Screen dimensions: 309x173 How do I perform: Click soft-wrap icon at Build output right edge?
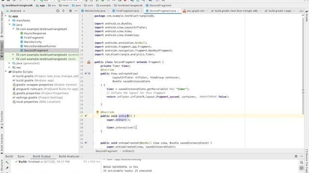point(301,162)
